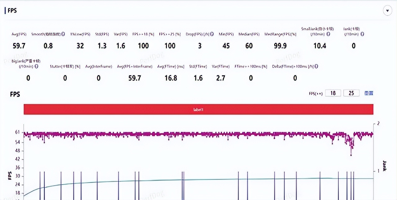This screenshot has width=397, height=200.
Task: Click the SmallJank value 10.4
Action: click(x=320, y=46)
